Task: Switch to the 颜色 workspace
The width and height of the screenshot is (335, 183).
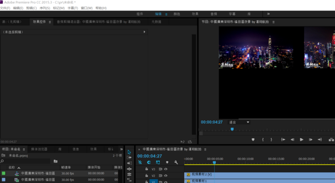Action: (x=177, y=14)
